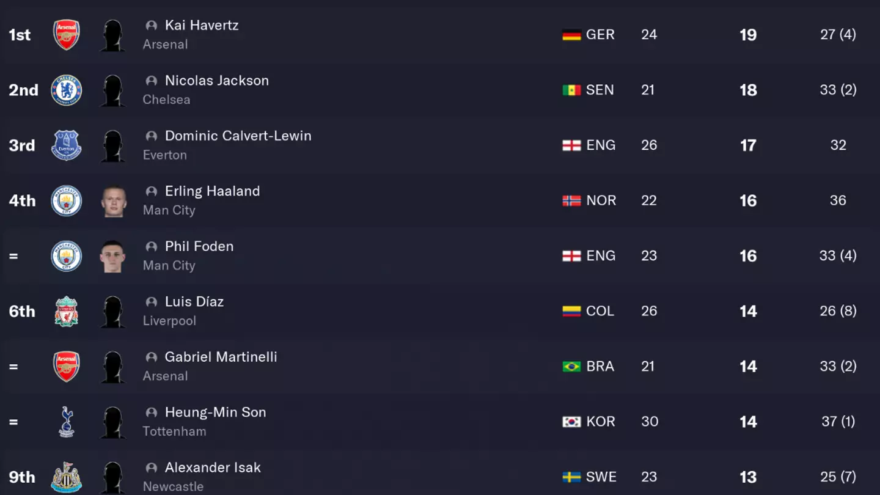This screenshot has width=880, height=495.
Task: Open Heung-Min Son player profile
Action: pyautogui.click(x=215, y=413)
